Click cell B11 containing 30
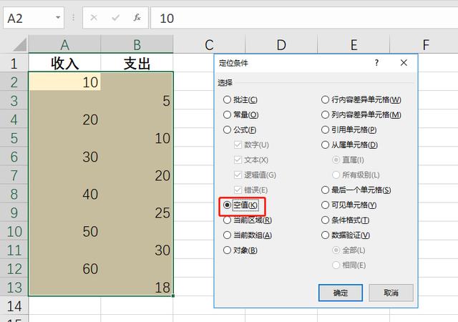 click(x=137, y=250)
